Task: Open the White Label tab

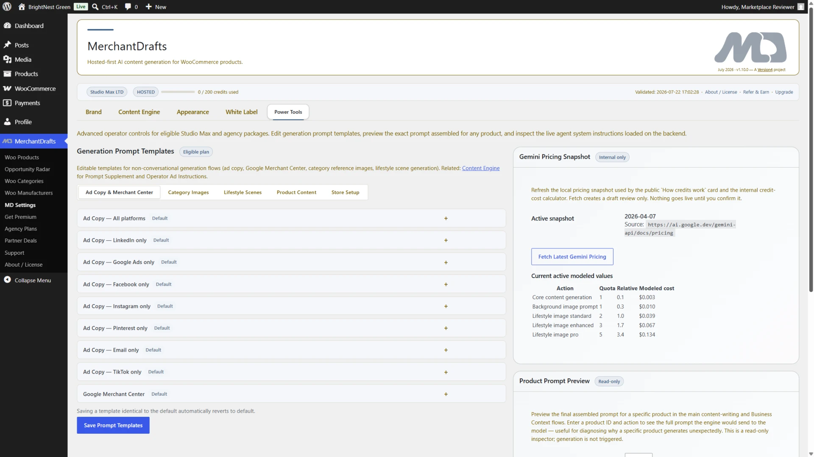Action: 241,112
